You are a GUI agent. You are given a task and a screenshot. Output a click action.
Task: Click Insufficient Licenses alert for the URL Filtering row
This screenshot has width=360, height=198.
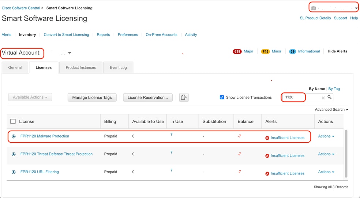click(x=288, y=173)
